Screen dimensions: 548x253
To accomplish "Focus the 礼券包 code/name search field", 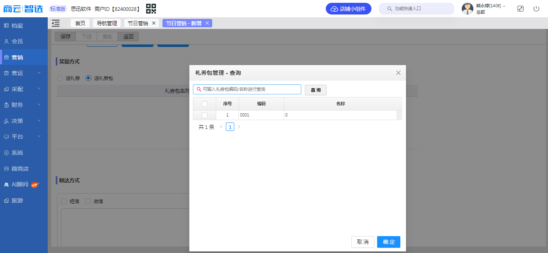I will coord(247,89).
